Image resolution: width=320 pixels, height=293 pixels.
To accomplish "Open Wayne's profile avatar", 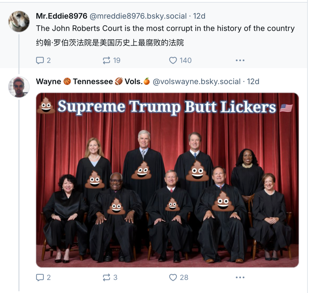I will coord(19,87).
